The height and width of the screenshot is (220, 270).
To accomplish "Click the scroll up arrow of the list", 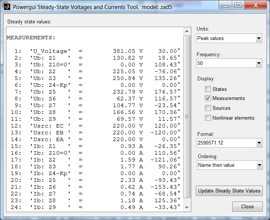I will [187, 31].
